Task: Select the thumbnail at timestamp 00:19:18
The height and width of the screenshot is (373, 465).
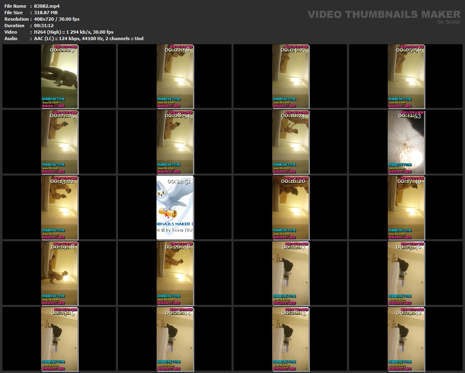Action: coord(59,274)
